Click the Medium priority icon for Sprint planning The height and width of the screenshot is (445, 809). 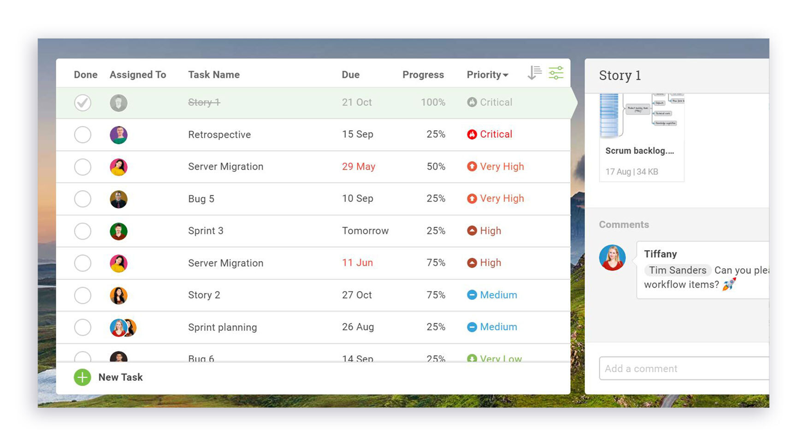click(x=472, y=327)
